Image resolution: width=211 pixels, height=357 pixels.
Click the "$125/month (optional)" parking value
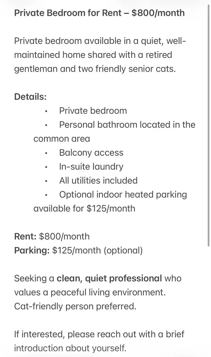coord(98,250)
